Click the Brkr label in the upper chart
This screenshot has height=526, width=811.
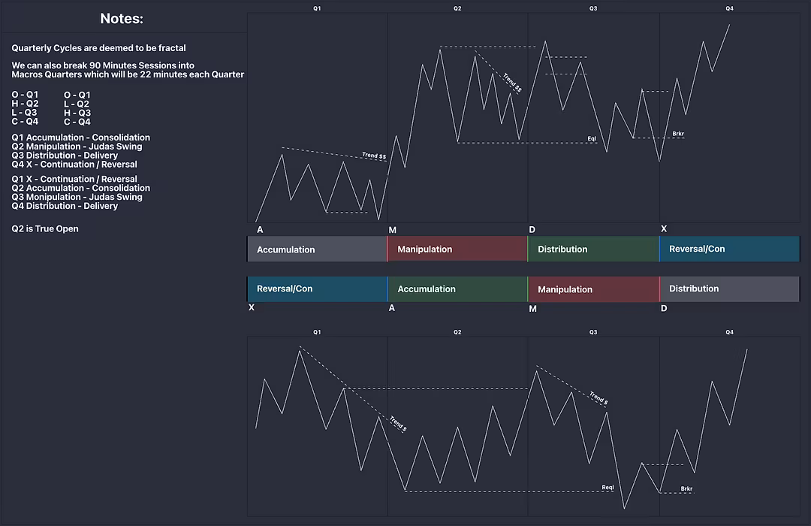coord(678,135)
